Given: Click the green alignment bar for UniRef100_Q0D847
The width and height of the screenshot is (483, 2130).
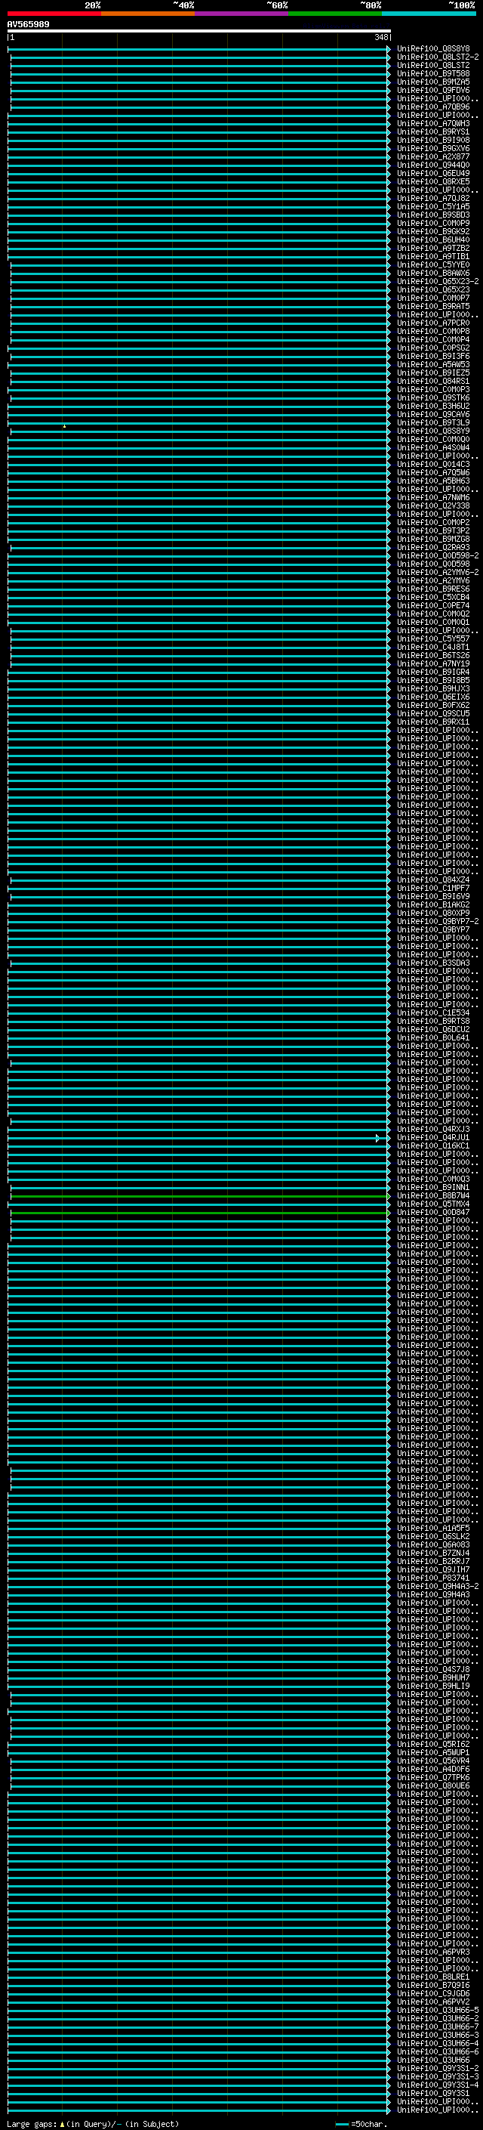Looking at the screenshot, I should [x=199, y=1212].
